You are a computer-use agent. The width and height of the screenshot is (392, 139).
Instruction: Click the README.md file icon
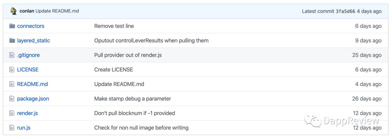point(12,84)
